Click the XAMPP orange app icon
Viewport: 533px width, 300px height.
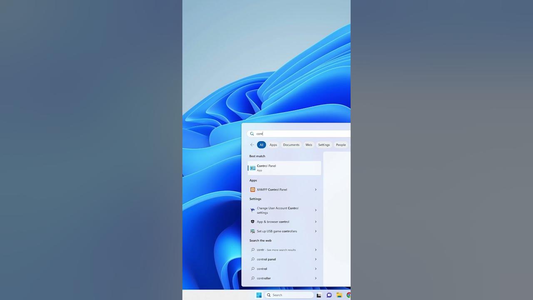pyautogui.click(x=252, y=190)
